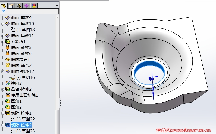The width and height of the screenshot is (216, 134).
Task: Open the DimXpertManager tab
Action: (x=26, y=6)
